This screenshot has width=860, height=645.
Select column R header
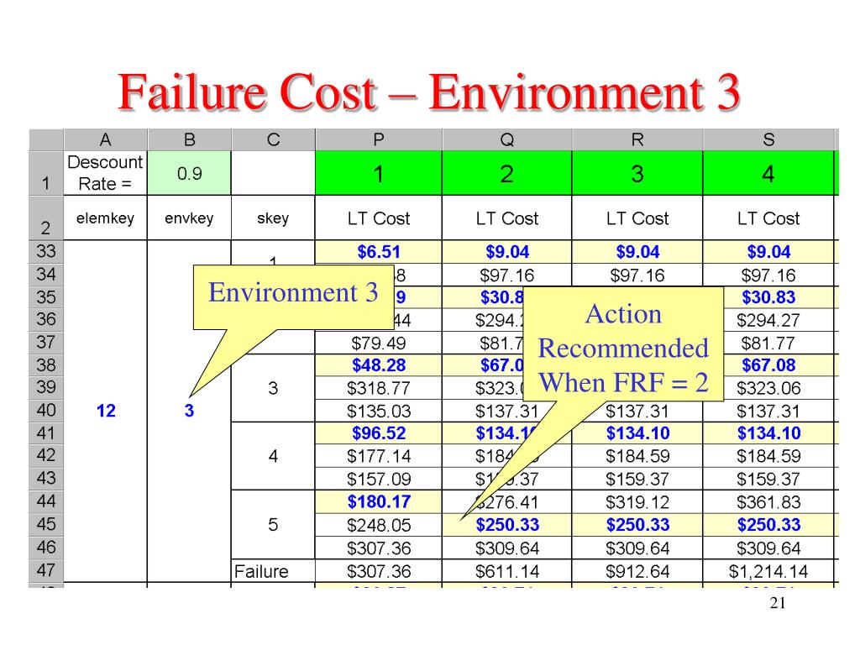[637, 140]
